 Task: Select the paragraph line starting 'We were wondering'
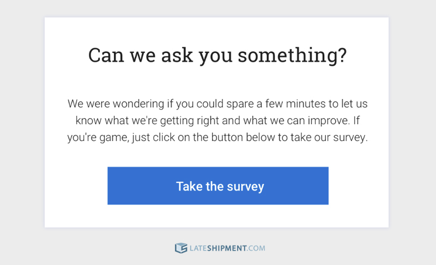pos(217,104)
